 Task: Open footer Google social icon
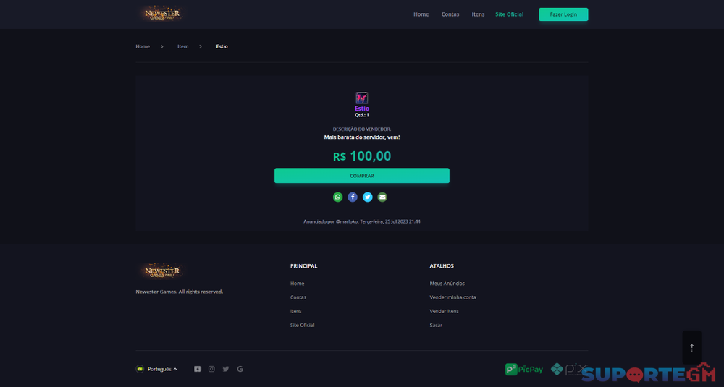pyautogui.click(x=240, y=369)
